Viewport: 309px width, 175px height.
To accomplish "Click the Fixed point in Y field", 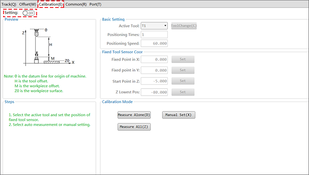I will (154, 70).
